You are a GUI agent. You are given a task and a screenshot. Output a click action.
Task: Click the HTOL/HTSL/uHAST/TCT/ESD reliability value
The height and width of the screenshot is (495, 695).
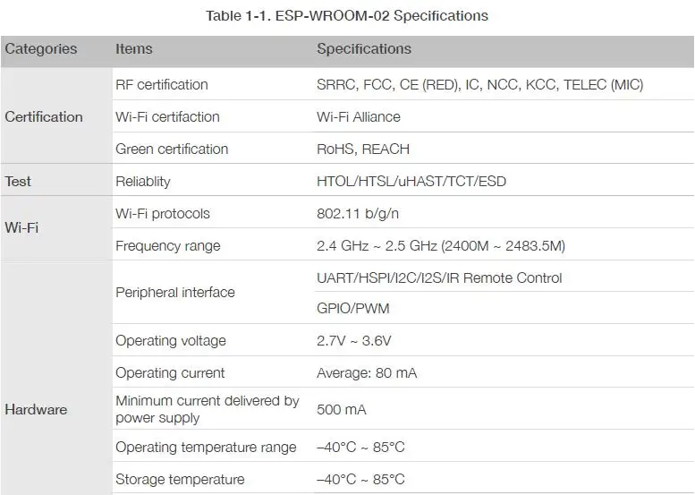pyautogui.click(x=411, y=181)
